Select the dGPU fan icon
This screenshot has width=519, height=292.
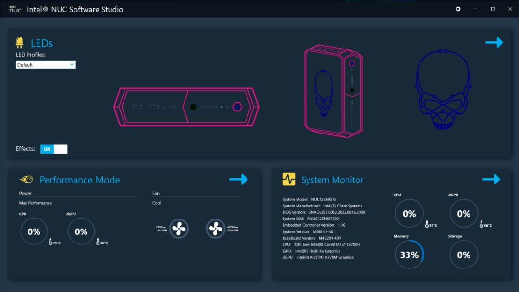[x=215, y=229]
